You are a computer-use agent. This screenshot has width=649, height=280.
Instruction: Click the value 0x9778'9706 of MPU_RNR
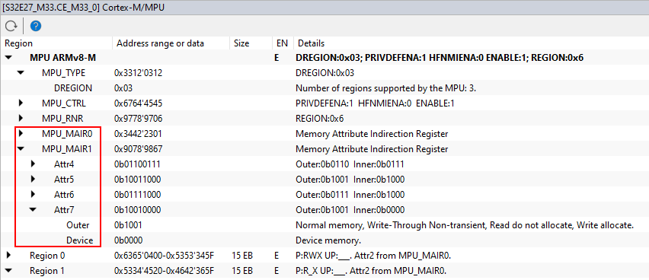[x=138, y=119]
